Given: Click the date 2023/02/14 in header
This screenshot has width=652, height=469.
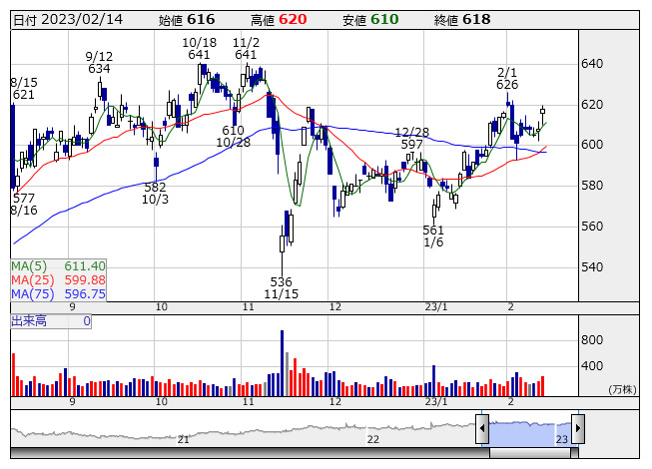Looking at the screenshot, I should tap(82, 20).
